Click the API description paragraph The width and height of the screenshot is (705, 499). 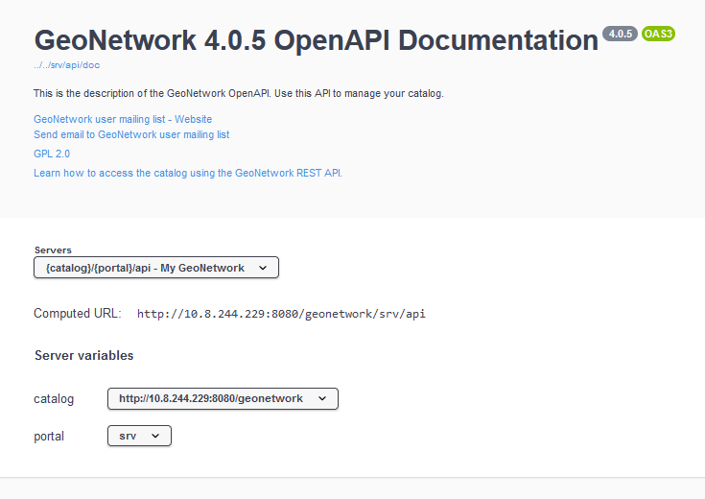pos(239,94)
